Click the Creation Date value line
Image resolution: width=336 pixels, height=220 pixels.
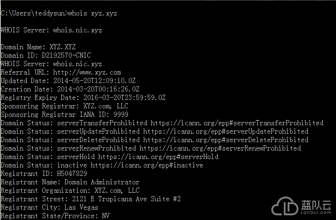point(70,89)
